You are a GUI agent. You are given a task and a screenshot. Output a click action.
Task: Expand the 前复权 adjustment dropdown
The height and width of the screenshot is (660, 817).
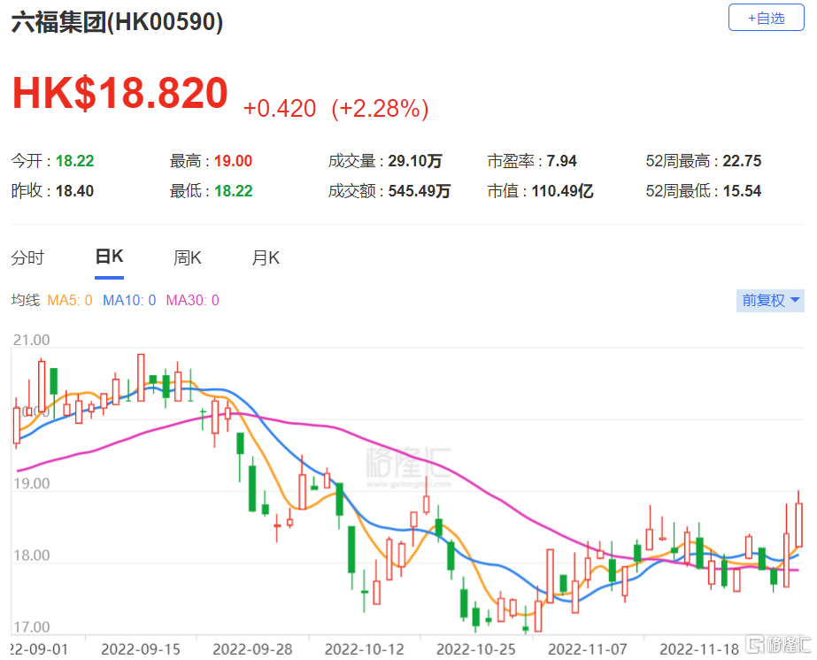tap(770, 301)
